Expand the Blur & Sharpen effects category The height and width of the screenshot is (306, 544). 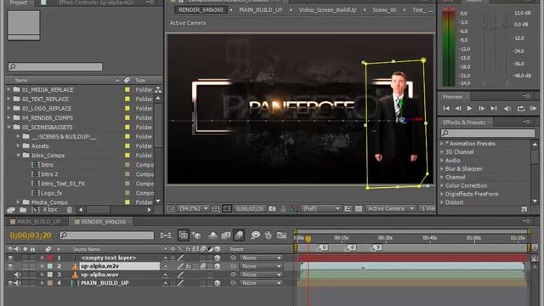[x=442, y=168]
